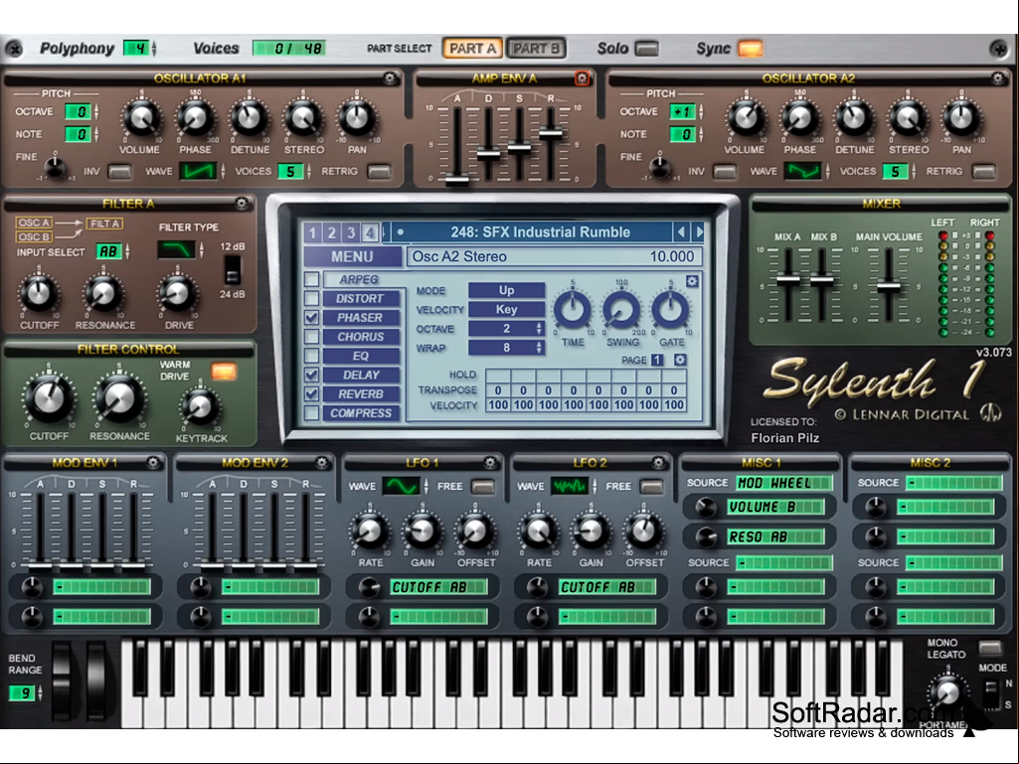Select PART B
The image size is (1019, 764).
(536, 48)
